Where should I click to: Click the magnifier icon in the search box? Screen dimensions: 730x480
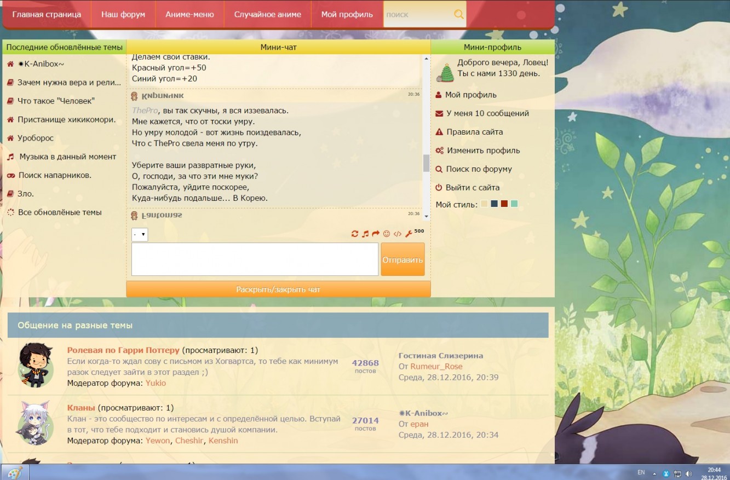pos(459,14)
